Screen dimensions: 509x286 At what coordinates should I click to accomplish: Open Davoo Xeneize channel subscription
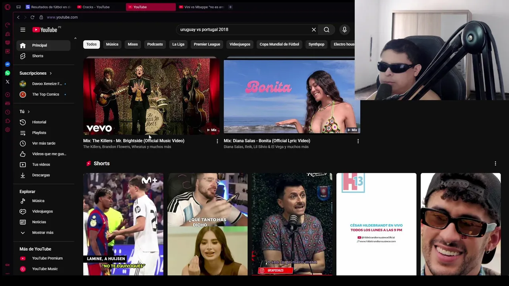44,84
